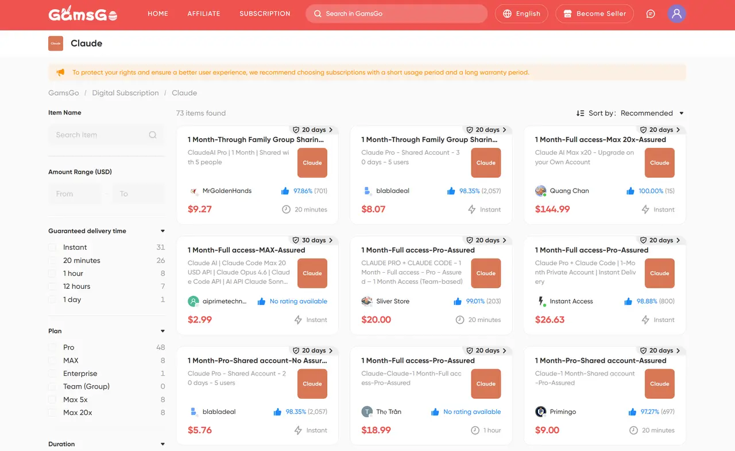The height and width of the screenshot is (451, 735).
Task: Open the SUBSCRIPTION menu item
Action: coord(265,14)
